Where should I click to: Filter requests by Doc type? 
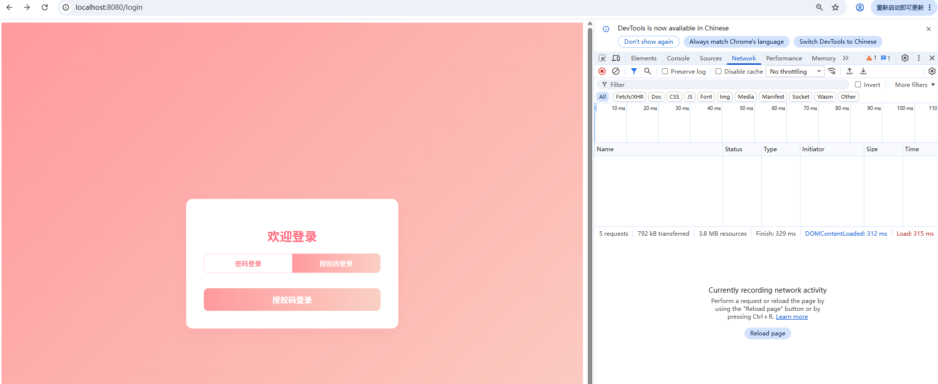[x=657, y=97]
